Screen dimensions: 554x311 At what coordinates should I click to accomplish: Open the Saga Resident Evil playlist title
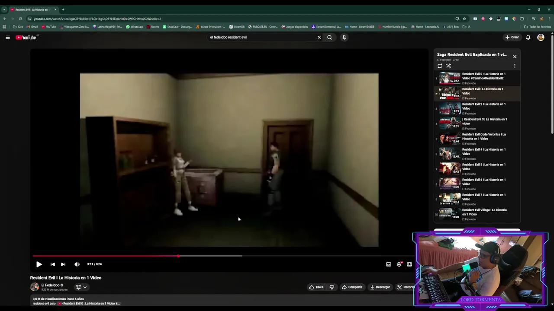tap(471, 54)
